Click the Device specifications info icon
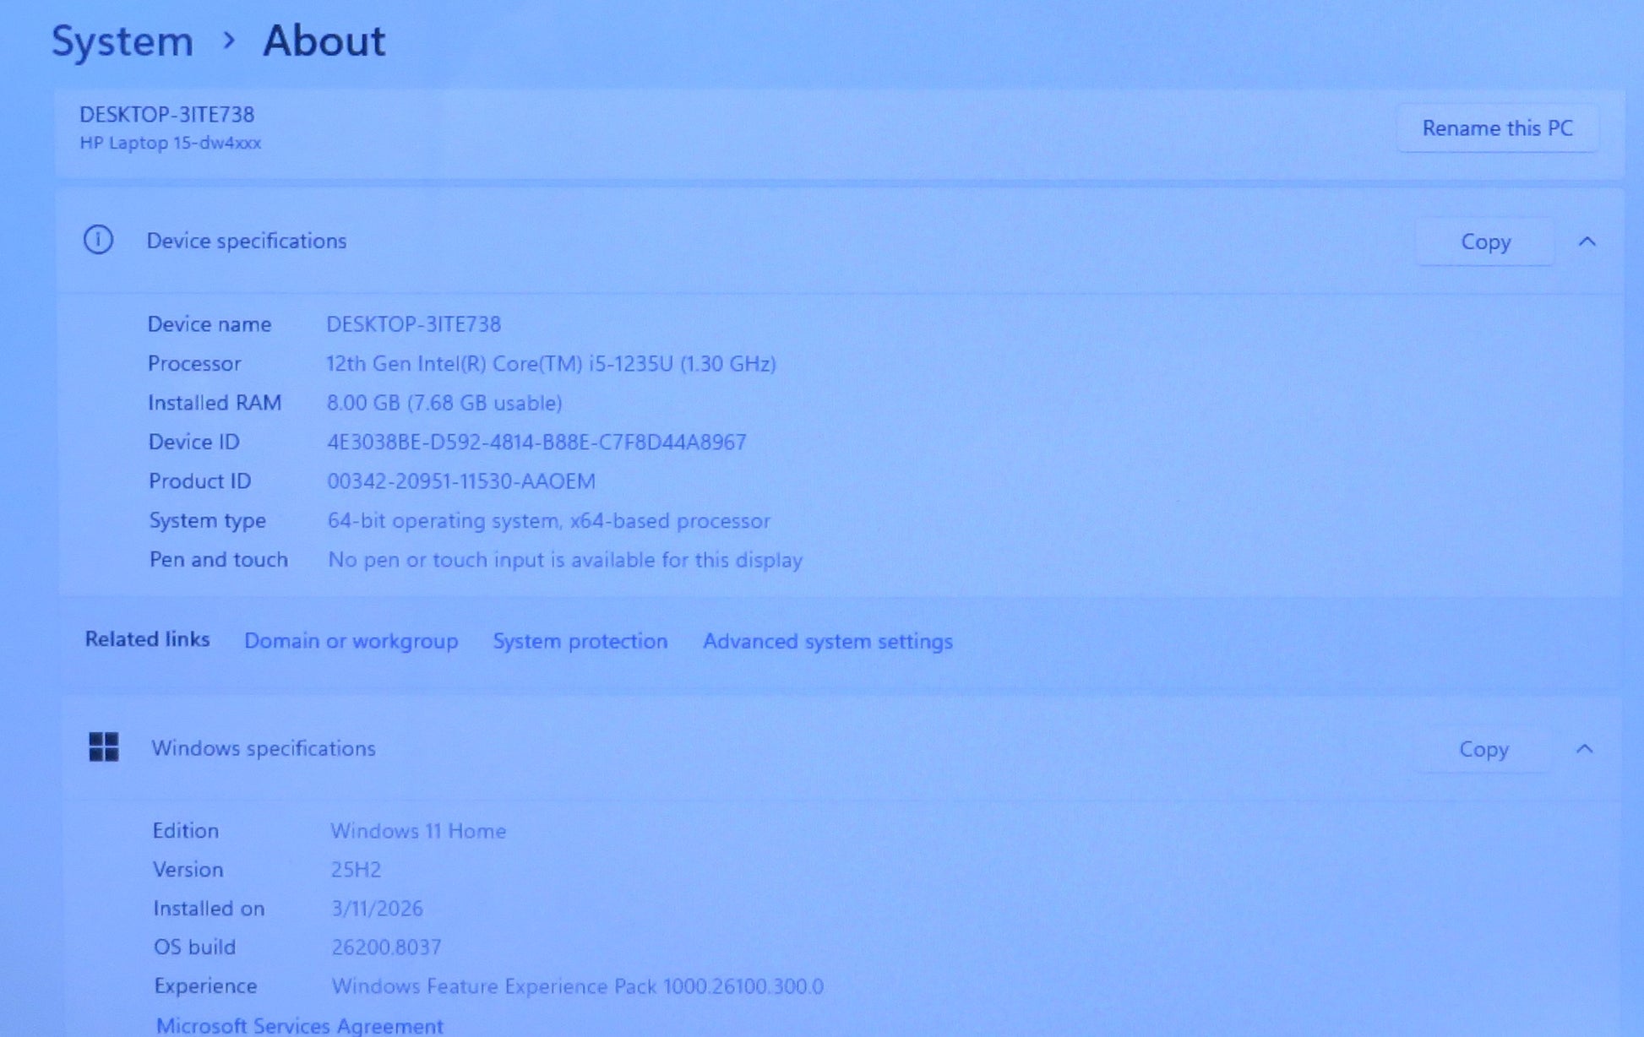Image resolution: width=1644 pixels, height=1037 pixels. coord(98,241)
